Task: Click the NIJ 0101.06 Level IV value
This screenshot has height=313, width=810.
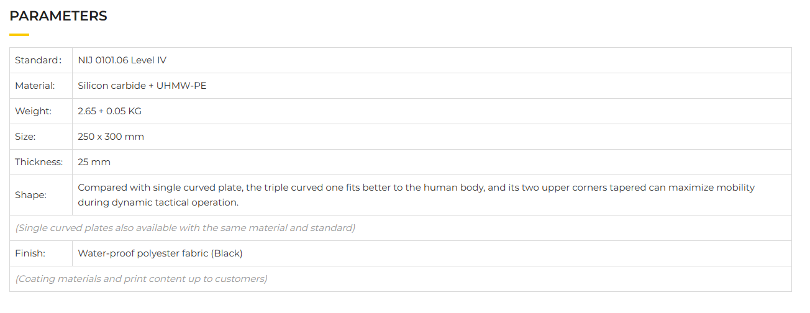Action: click(x=122, y=60)
